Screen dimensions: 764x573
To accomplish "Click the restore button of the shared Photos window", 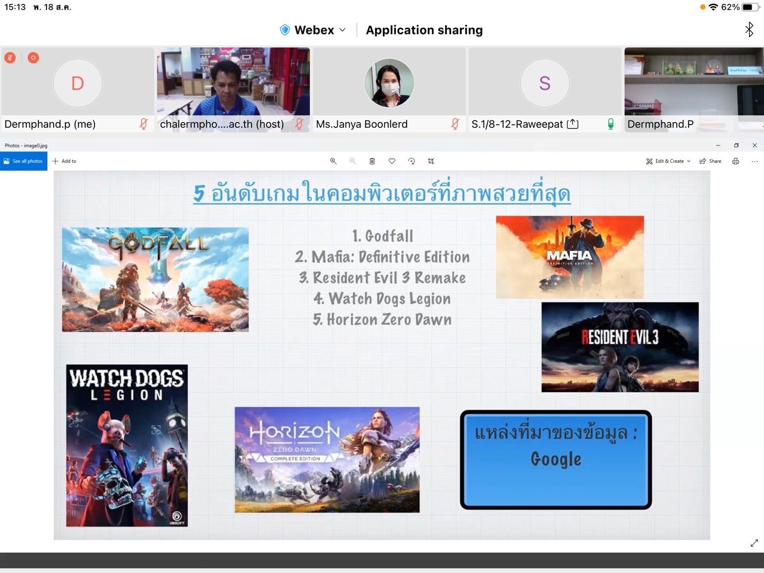I will [736, 146].
